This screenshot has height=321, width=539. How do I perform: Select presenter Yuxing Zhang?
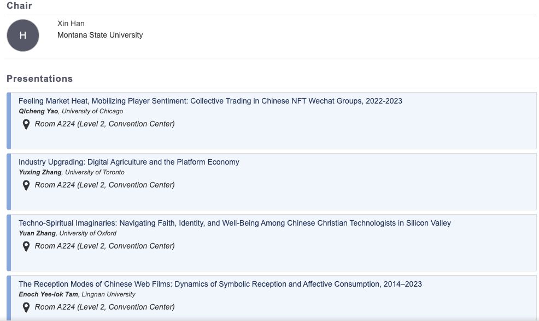point(40,172)
